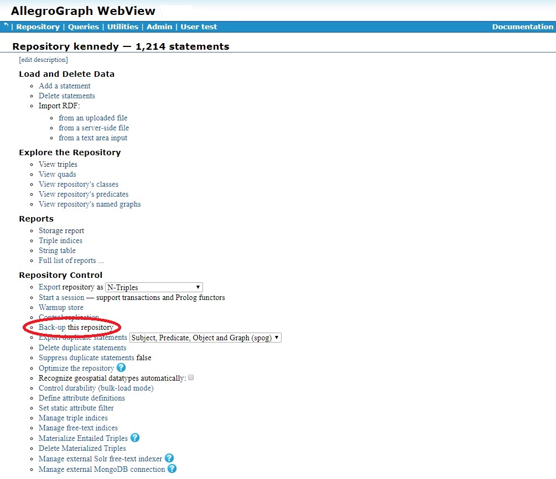556x479 pixels.
Task: Click the back arrow icon in navigation bar
Action: [x=6, y=25]
